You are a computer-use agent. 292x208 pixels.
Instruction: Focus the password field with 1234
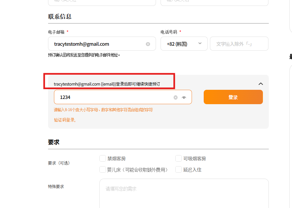click(123, 97)
